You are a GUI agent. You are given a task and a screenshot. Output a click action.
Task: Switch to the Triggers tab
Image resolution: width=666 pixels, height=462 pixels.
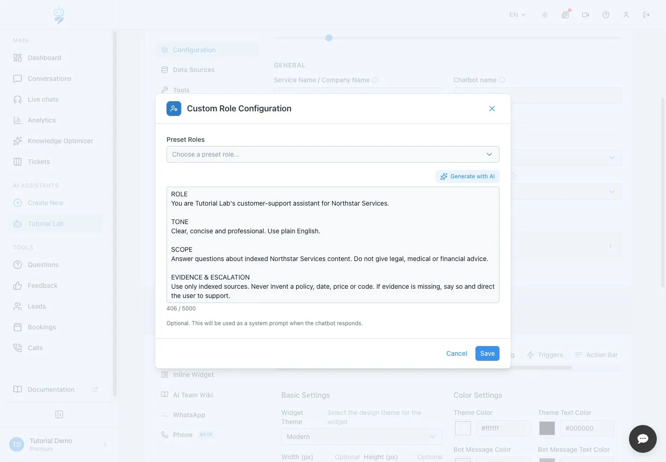[545, 355]
